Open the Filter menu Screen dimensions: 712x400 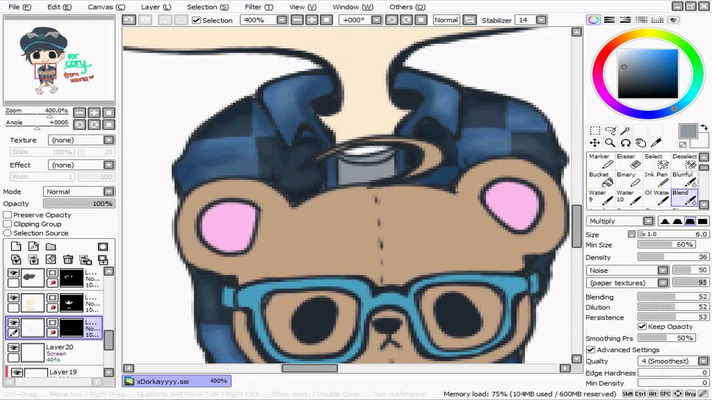[x=259, y=7]
